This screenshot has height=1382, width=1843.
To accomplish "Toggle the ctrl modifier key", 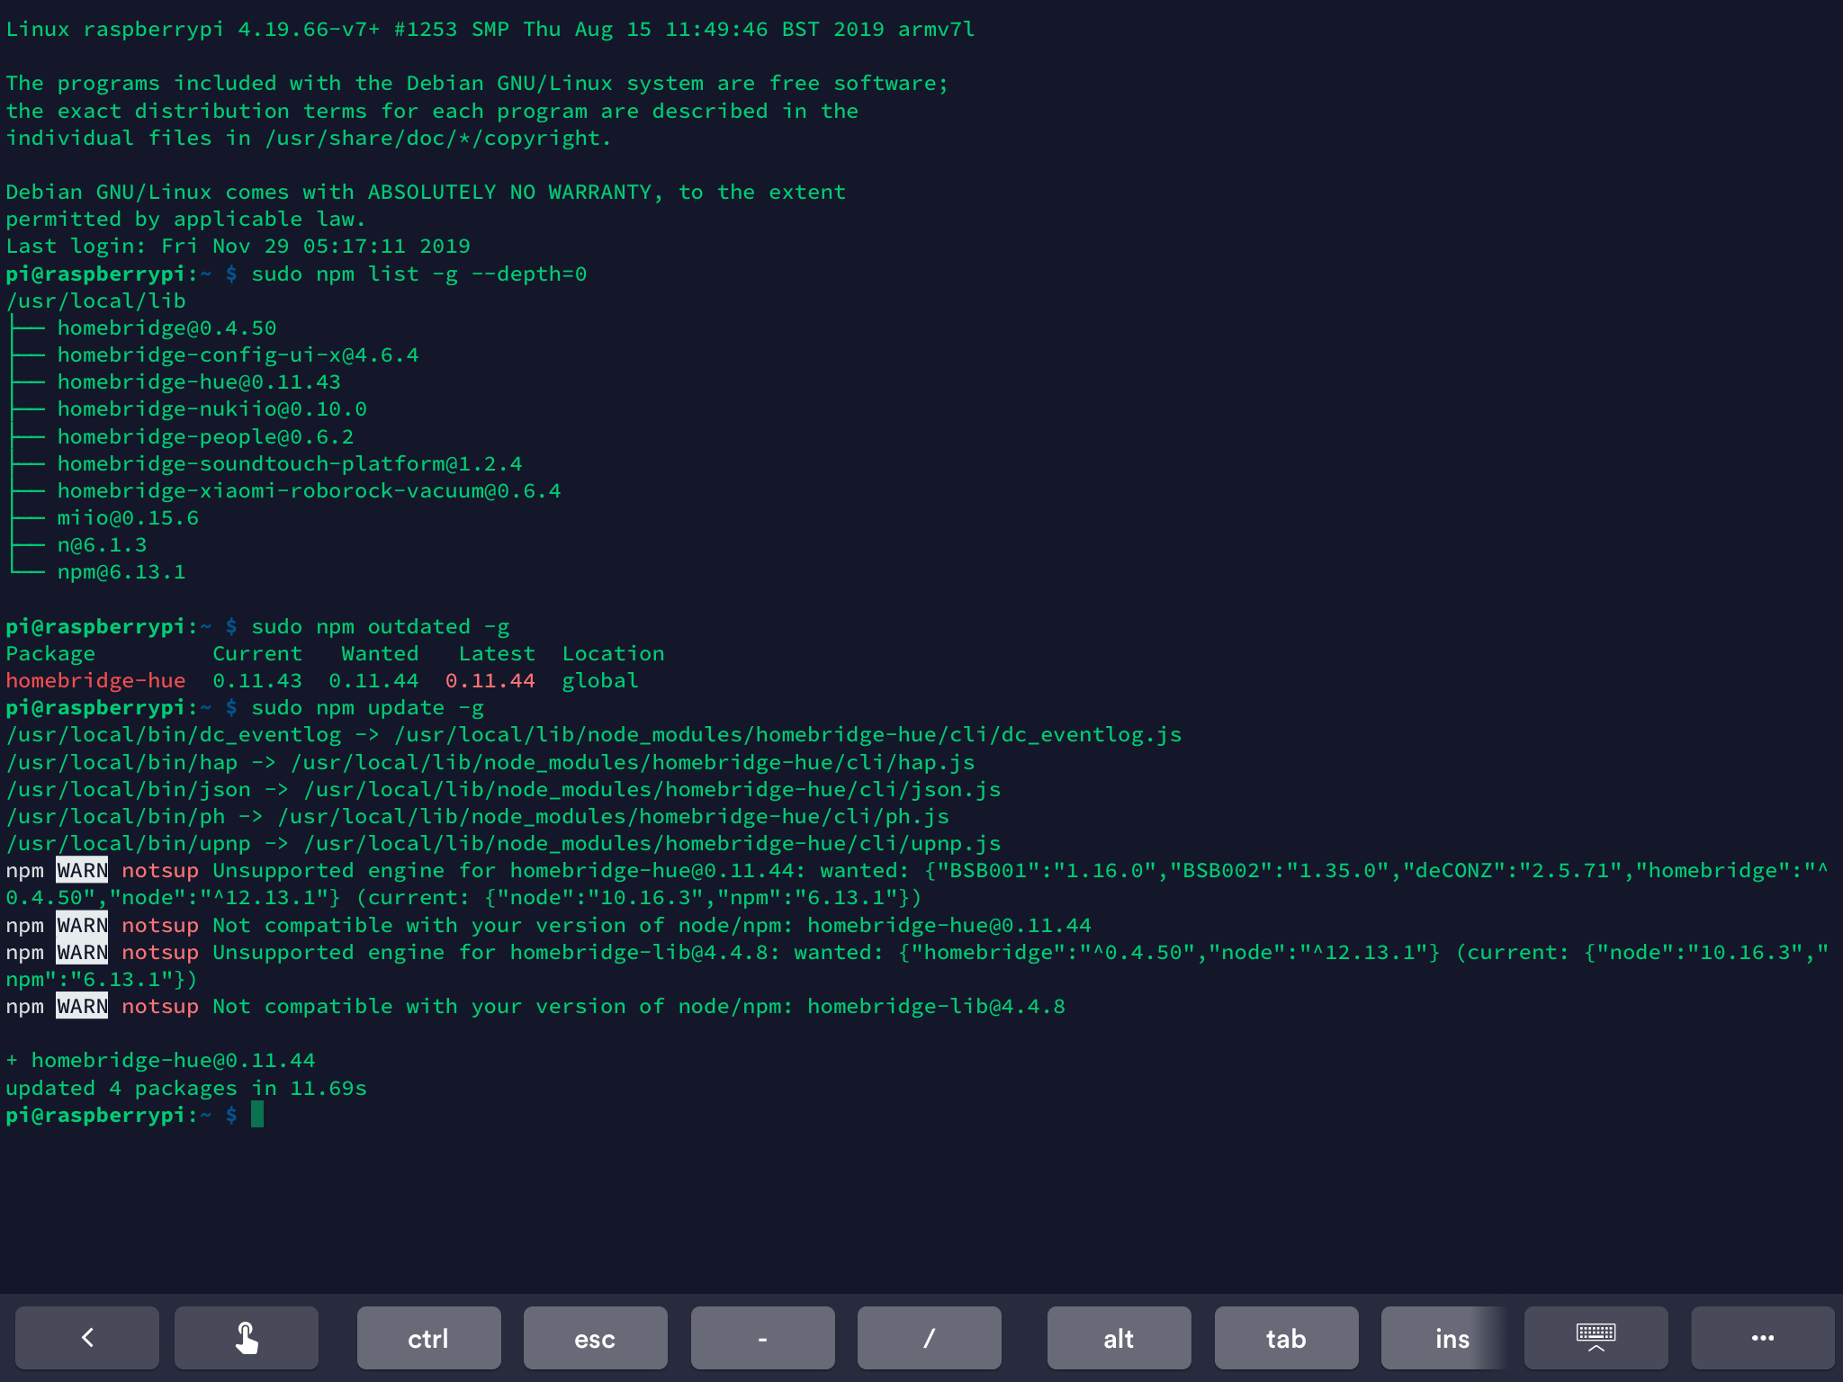I will click(428, 1338).
